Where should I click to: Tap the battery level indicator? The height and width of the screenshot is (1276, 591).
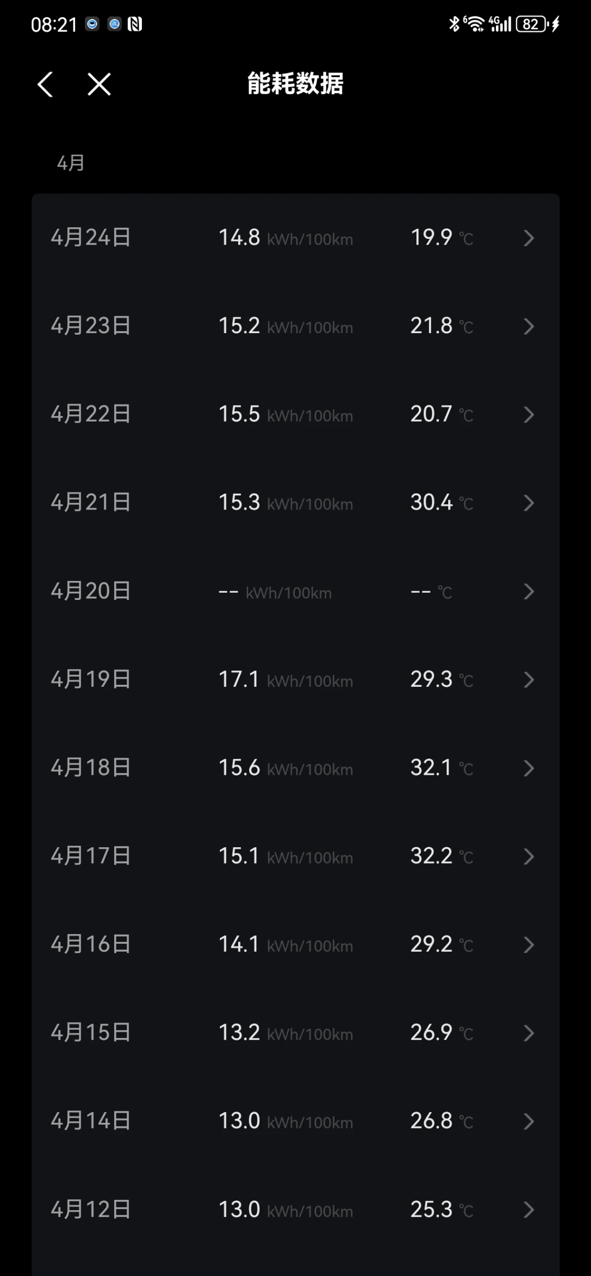tap(531, 24)
